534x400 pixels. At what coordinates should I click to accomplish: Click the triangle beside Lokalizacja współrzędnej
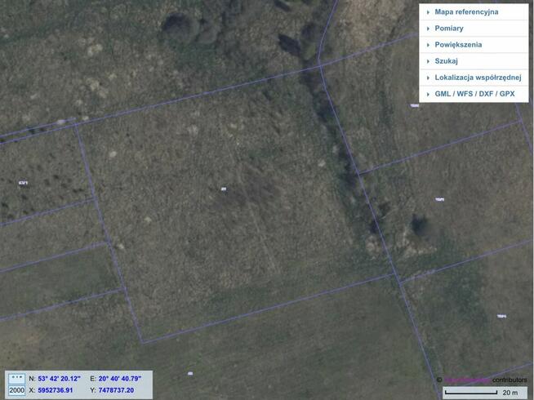point(428,78)
